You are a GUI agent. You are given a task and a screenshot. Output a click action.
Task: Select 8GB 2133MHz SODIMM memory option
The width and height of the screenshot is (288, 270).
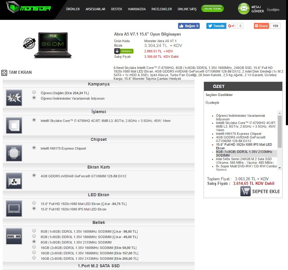[34, 241]
